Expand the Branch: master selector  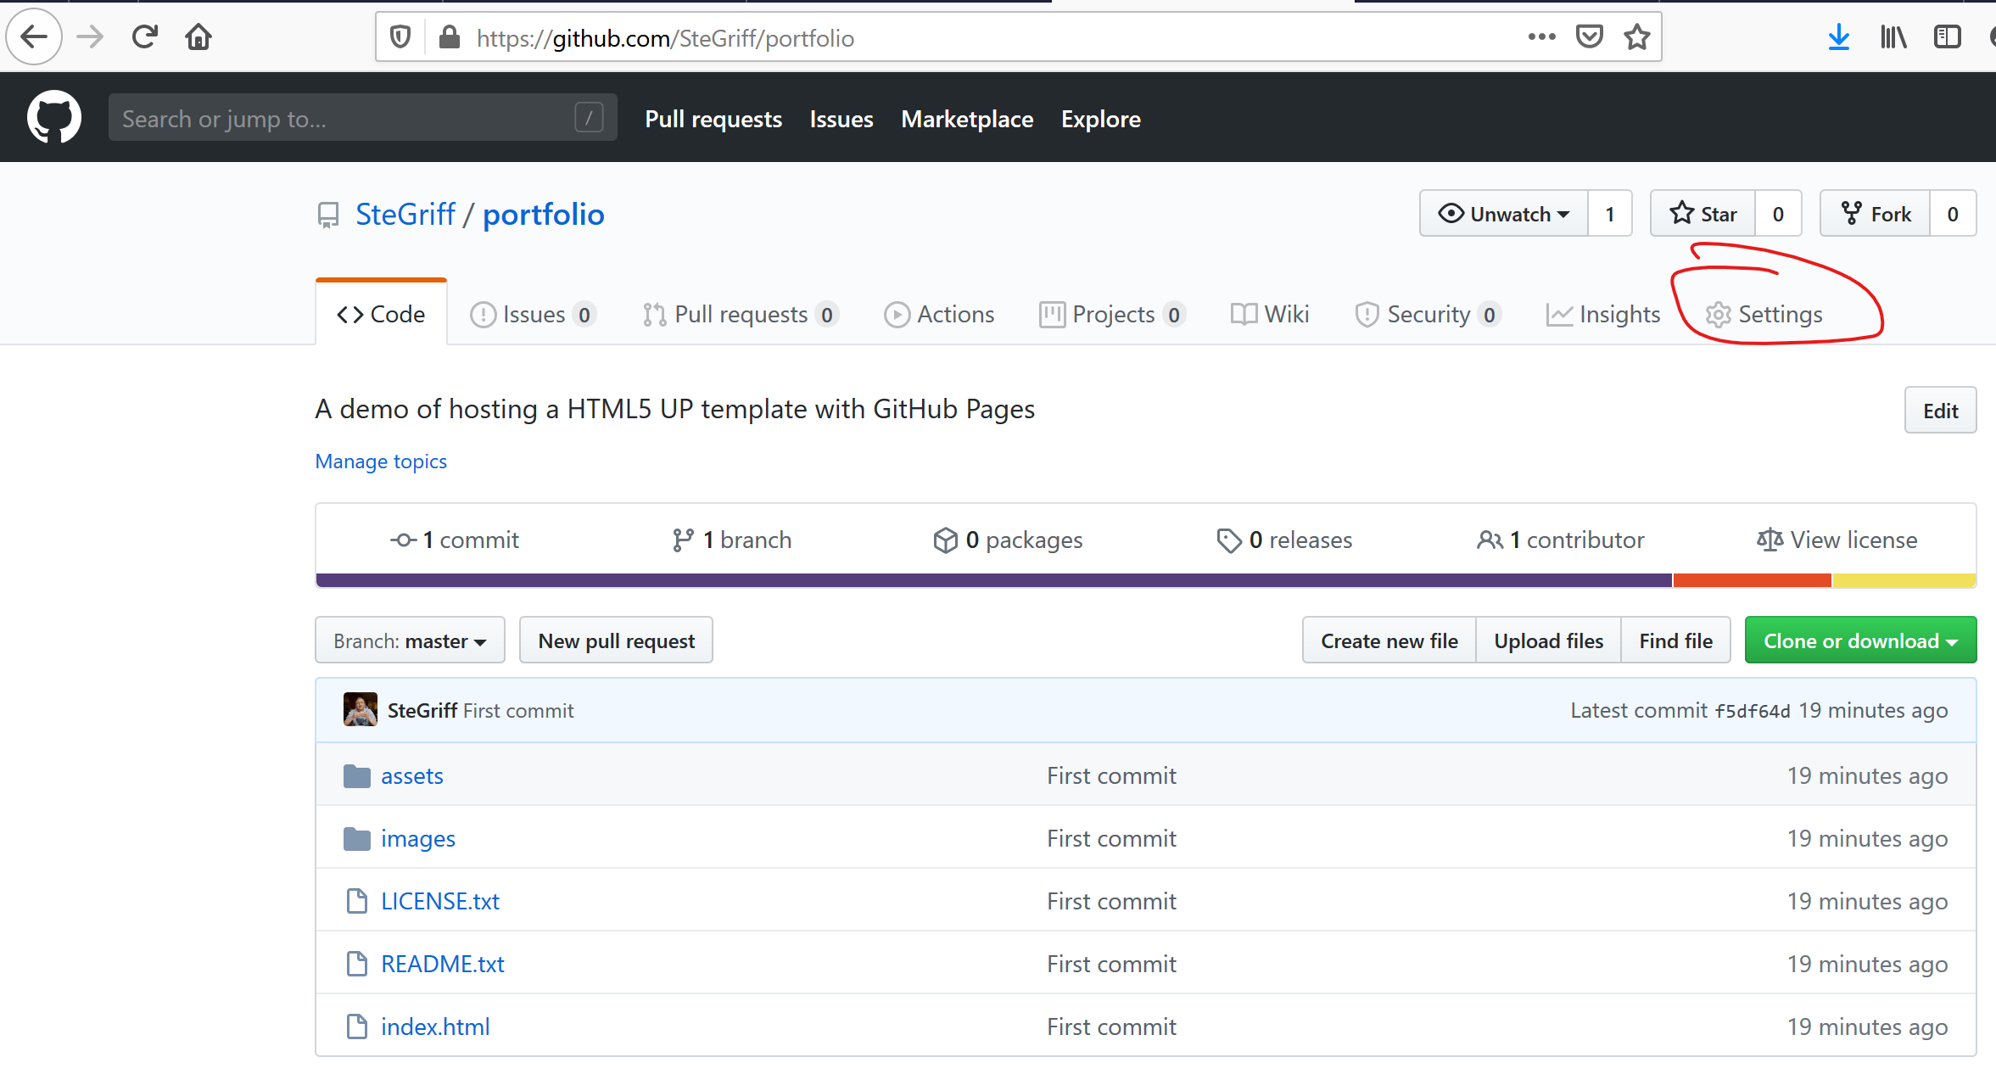click(x=410, y=640)
